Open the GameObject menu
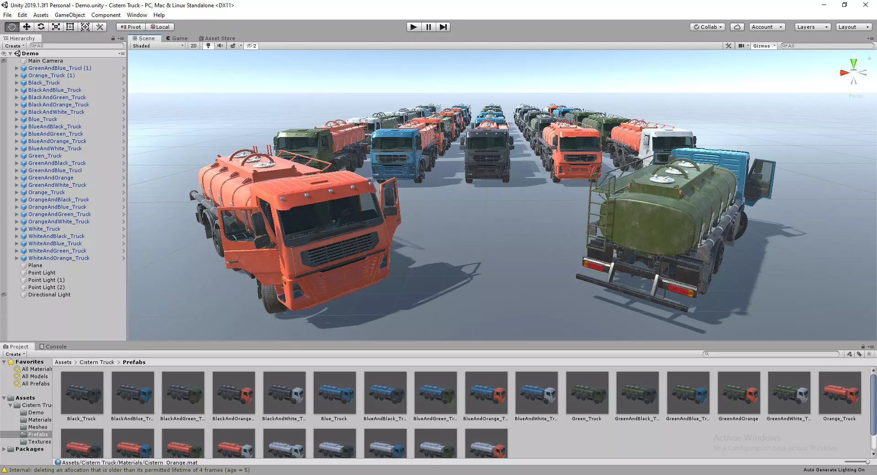The width and height of the screenshot is (877, 475). (x=69, y=15)
